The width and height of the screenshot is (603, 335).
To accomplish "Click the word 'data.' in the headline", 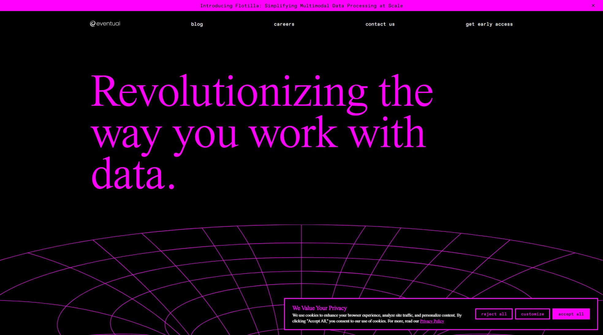I will tap(133, 175).
